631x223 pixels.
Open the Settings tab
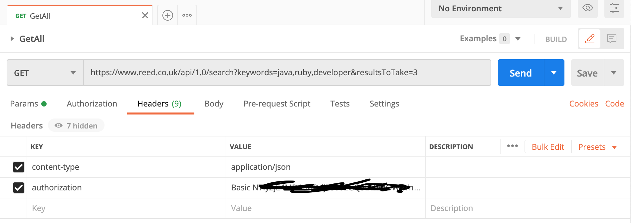click(x=384, y=104)
